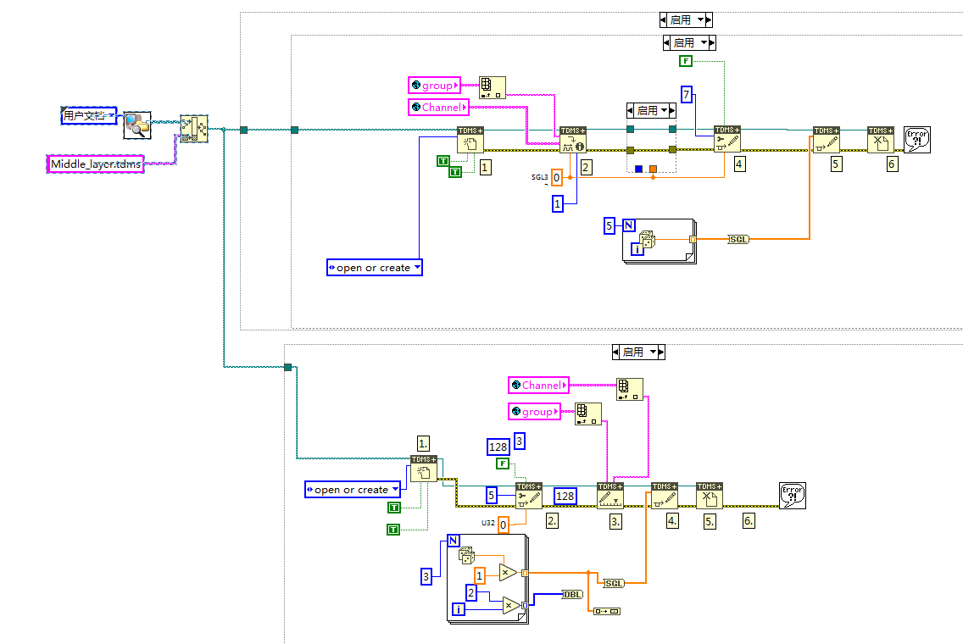Toggle the F boolean constant below the 128 above it

503,464
